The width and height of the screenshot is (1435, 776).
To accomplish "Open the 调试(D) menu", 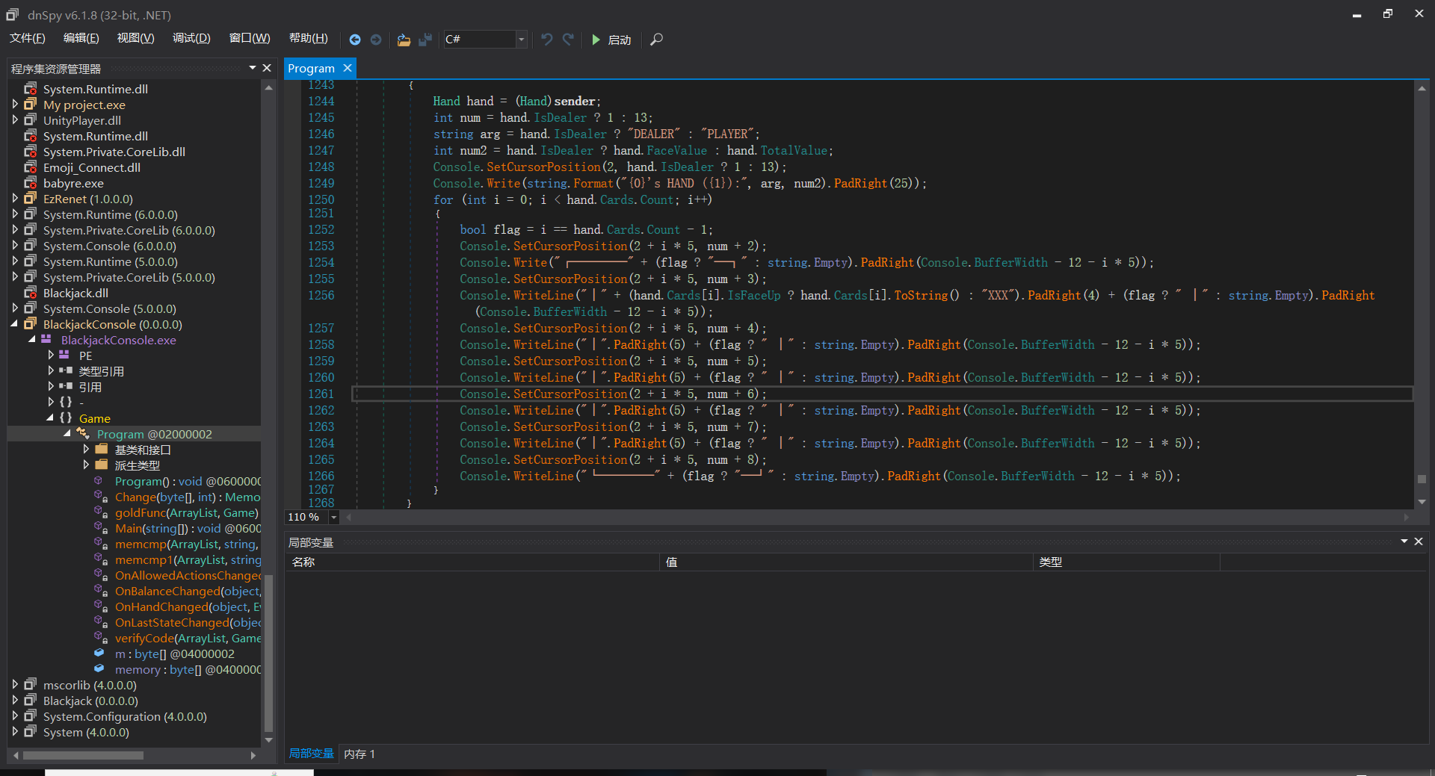I will (x=191, y=38).
